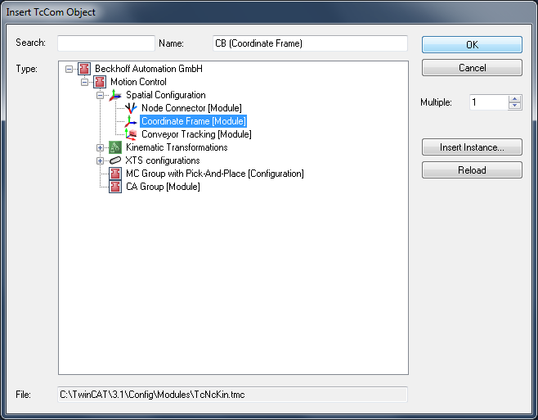
Task: Click the Coordinate Frame axes icon
Action: tap(131, 121)
